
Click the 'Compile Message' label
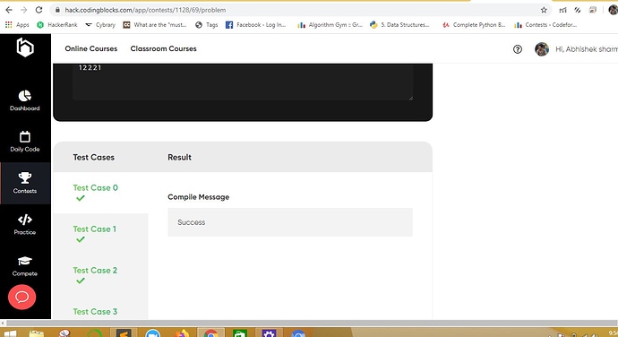(x=198, y=197)
